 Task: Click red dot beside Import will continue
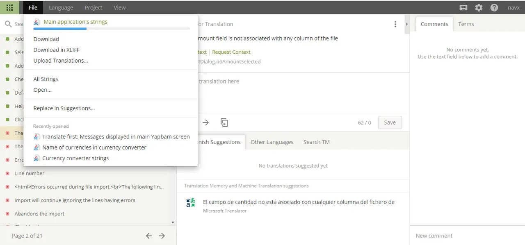pos(7,200)
